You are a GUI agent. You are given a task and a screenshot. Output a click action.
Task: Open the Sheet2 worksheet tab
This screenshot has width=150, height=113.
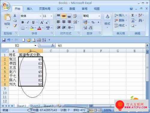pyautogui.click(x=35, y=106)
